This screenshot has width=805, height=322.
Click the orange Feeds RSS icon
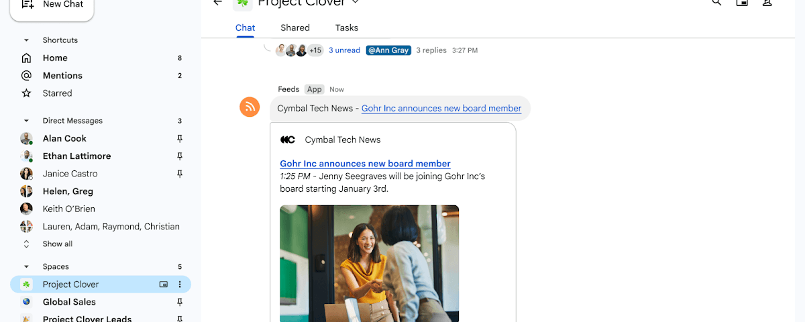coord(250,107)
